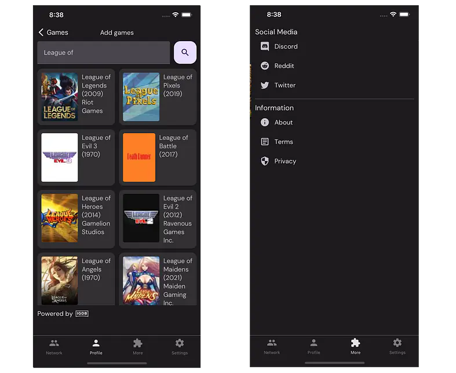This screenshot has height=373, width=456.
Task: Open the Discord icon in Social Media
Action: coord(265,46)
